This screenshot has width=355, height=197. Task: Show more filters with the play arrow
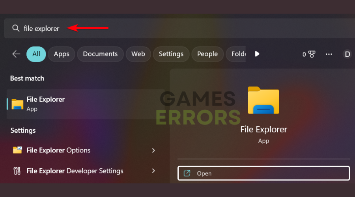[257, 54]
